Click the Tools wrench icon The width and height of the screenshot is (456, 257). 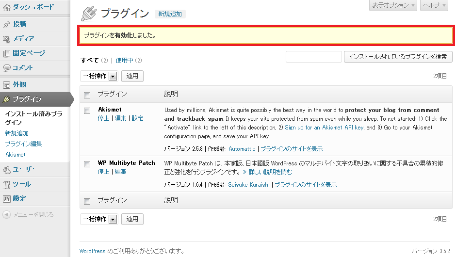point(6,184)
